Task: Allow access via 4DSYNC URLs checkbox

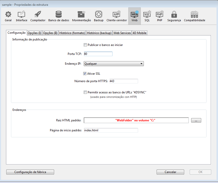Action: 85,92
